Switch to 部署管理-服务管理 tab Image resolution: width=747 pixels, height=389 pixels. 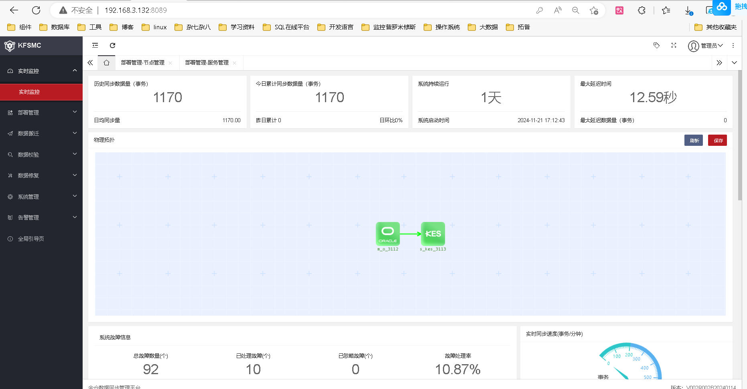coord(207,62)
